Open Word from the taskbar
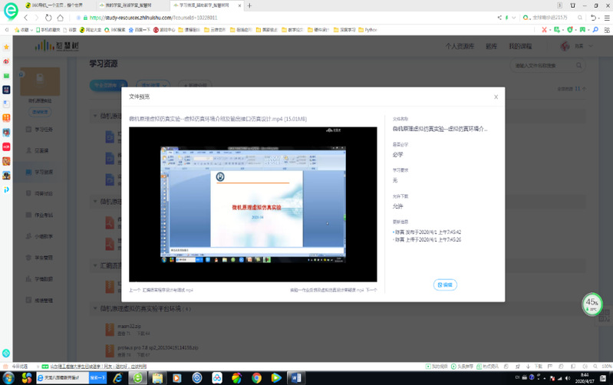 [296, 378]
